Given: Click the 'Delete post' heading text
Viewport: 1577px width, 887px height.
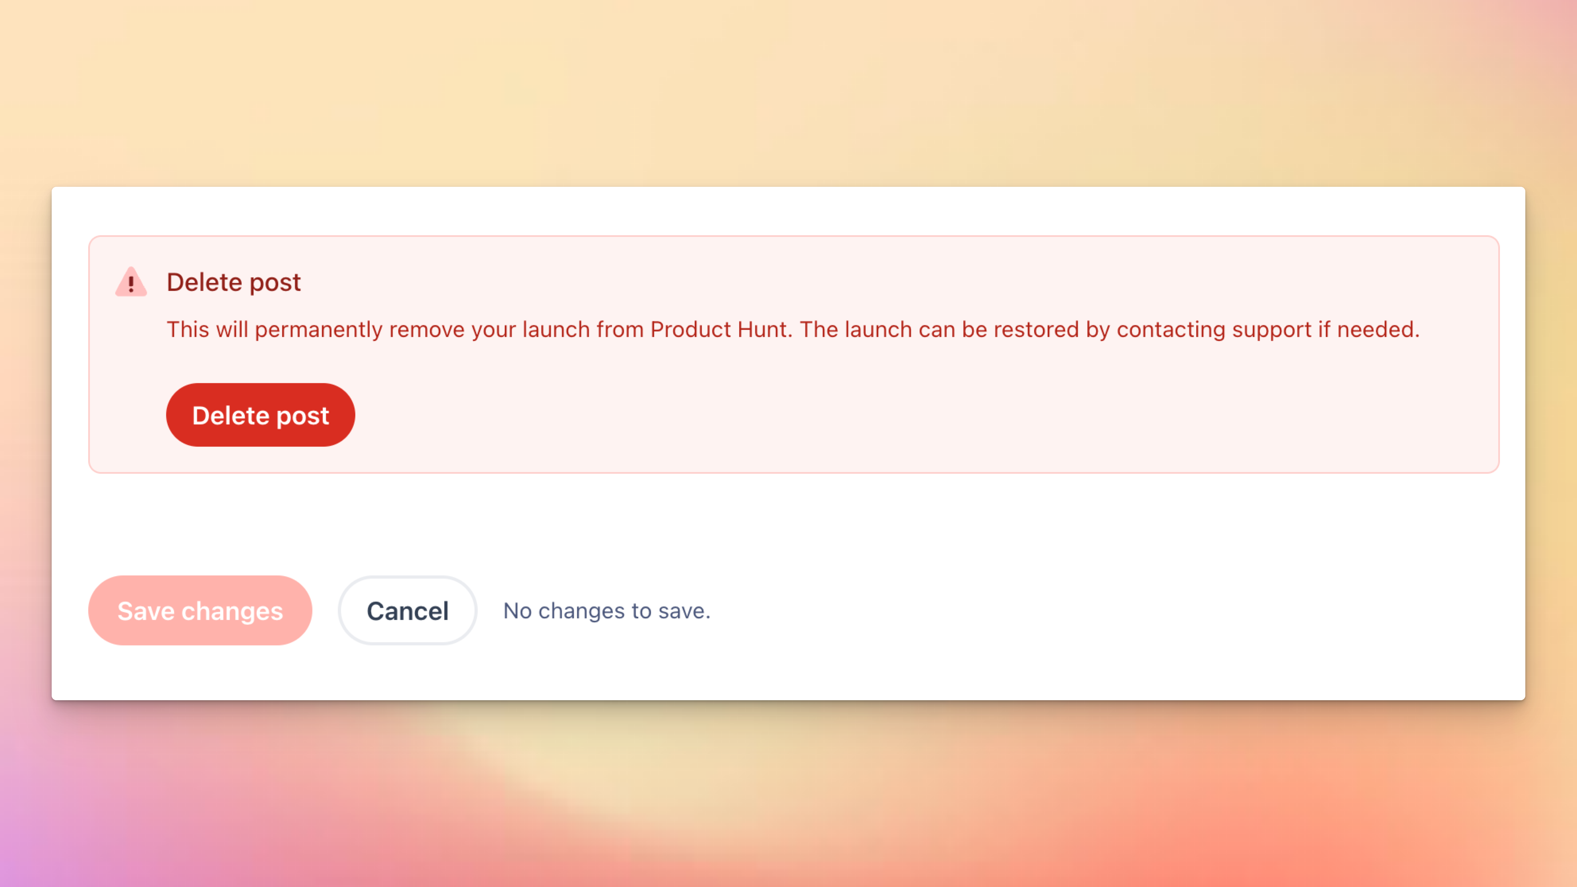Looking at the screenshot, I should tap(233, 282).
